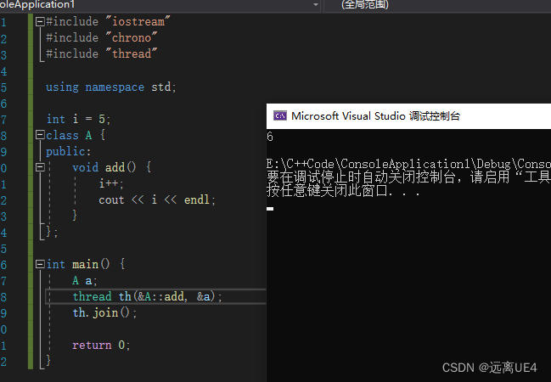Click the 按任意键关闭此窗口 message
This screenshot has height=382, width=551.
pyautogui.click(x=343, y=191)
